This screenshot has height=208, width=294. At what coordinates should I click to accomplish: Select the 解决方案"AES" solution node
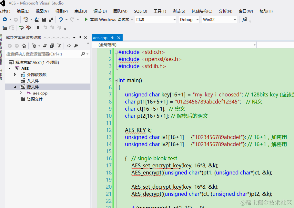[x=37, y=63]
